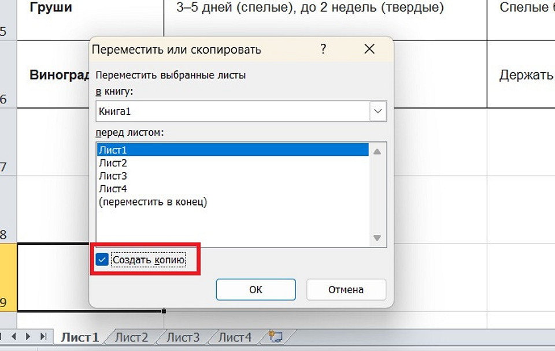Activate the Лист1 sheet tab
The height and width of the screenshot is (351, 555).
(80, 337)
